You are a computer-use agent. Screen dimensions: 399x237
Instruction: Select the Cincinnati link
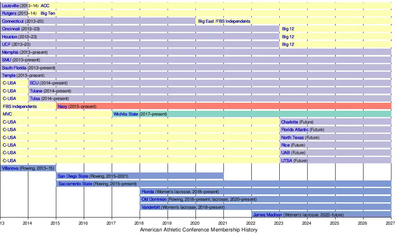(11, 29)
